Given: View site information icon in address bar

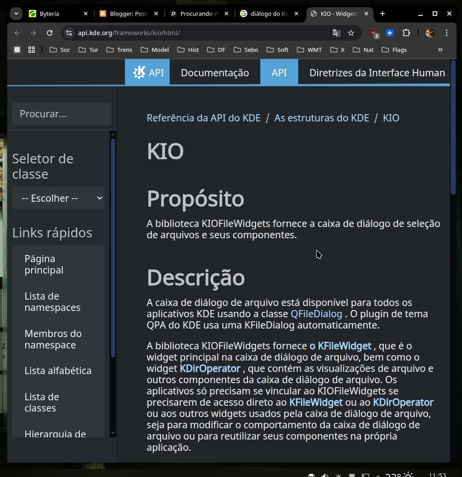Looking at the screenshot, I should coord(69,33).
